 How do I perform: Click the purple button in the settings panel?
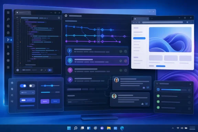45,101
